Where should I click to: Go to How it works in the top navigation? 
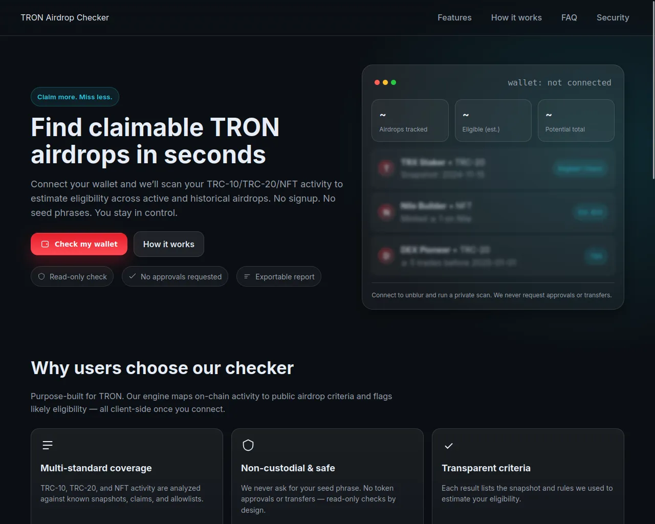[516, 17]
